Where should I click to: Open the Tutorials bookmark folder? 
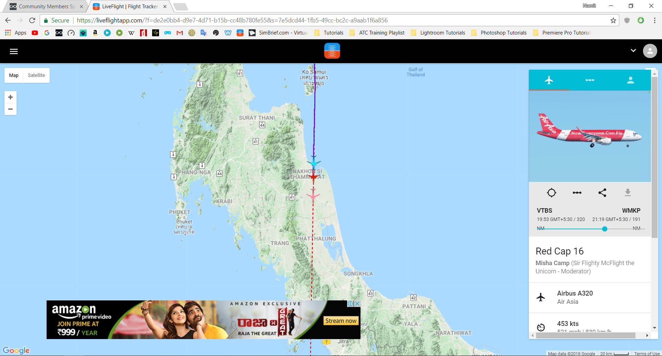[x=329, y=33]
